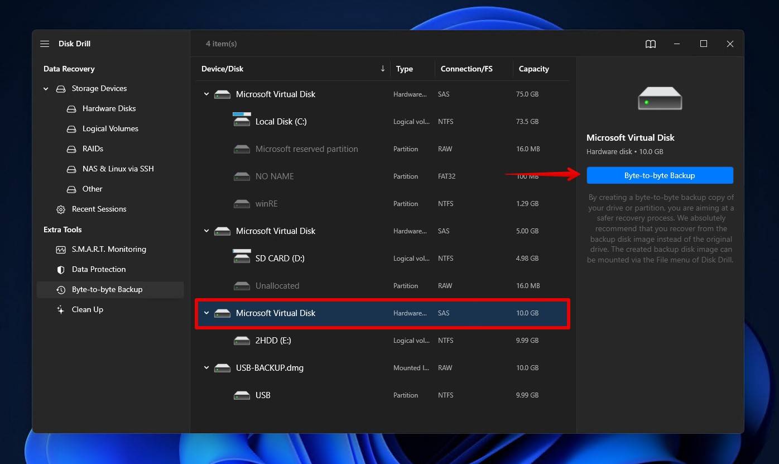Collapse the USB-BACKUP.dmg entry
779x464 pixels.
tap(206, 368)
